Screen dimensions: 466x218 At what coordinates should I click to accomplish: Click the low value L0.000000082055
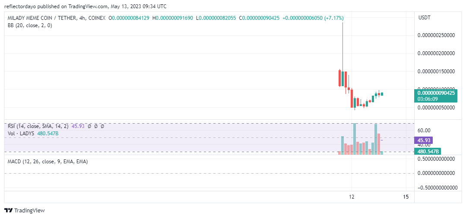pyautogui.click(x=216, y=18)
